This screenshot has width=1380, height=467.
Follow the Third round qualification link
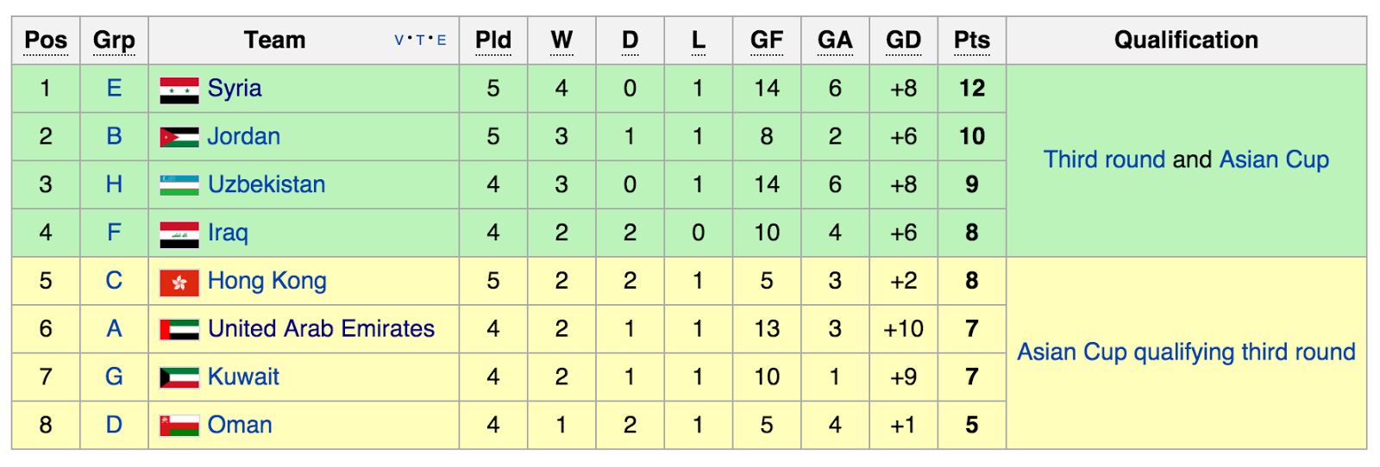(x=1104, y=159)
